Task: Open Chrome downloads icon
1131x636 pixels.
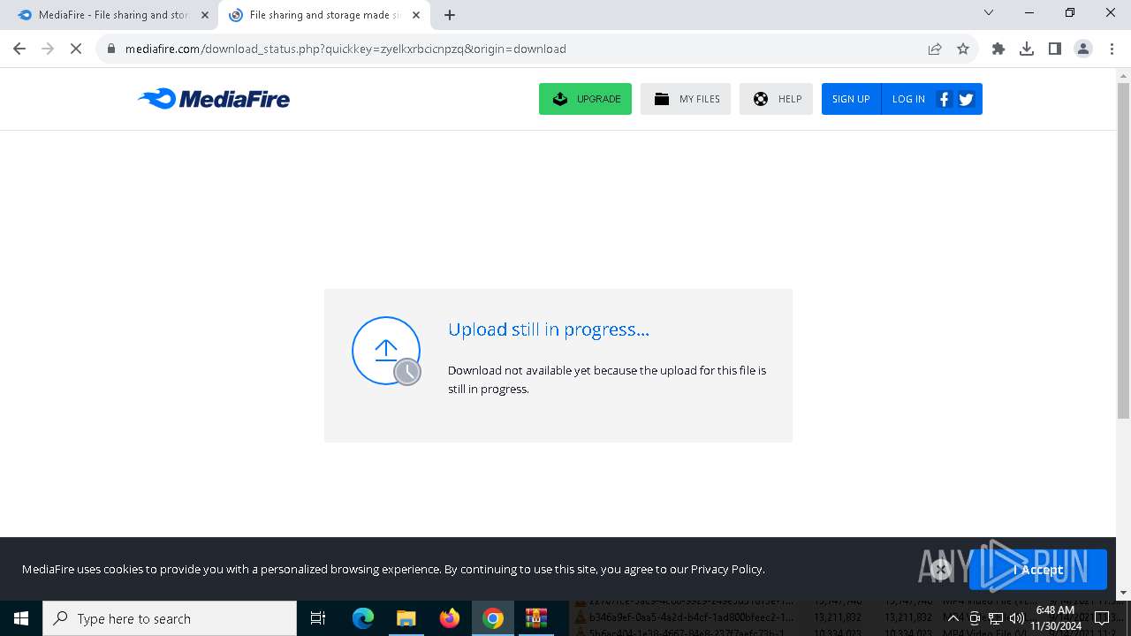Action: (1027, 49)
